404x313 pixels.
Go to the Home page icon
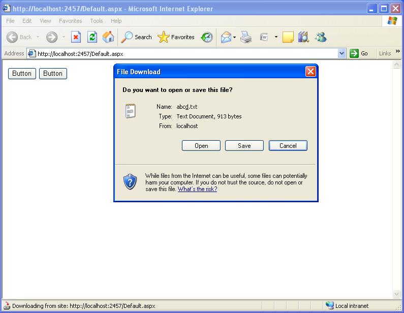click(x=108, y=37)
